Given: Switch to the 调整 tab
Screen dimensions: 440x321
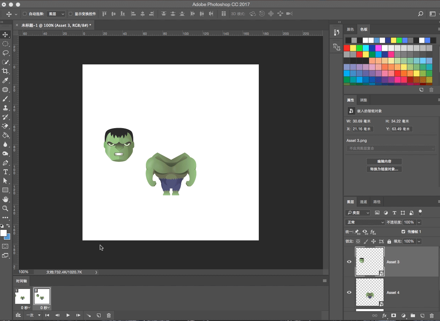Looking at the screenshot, I should 363,100.
